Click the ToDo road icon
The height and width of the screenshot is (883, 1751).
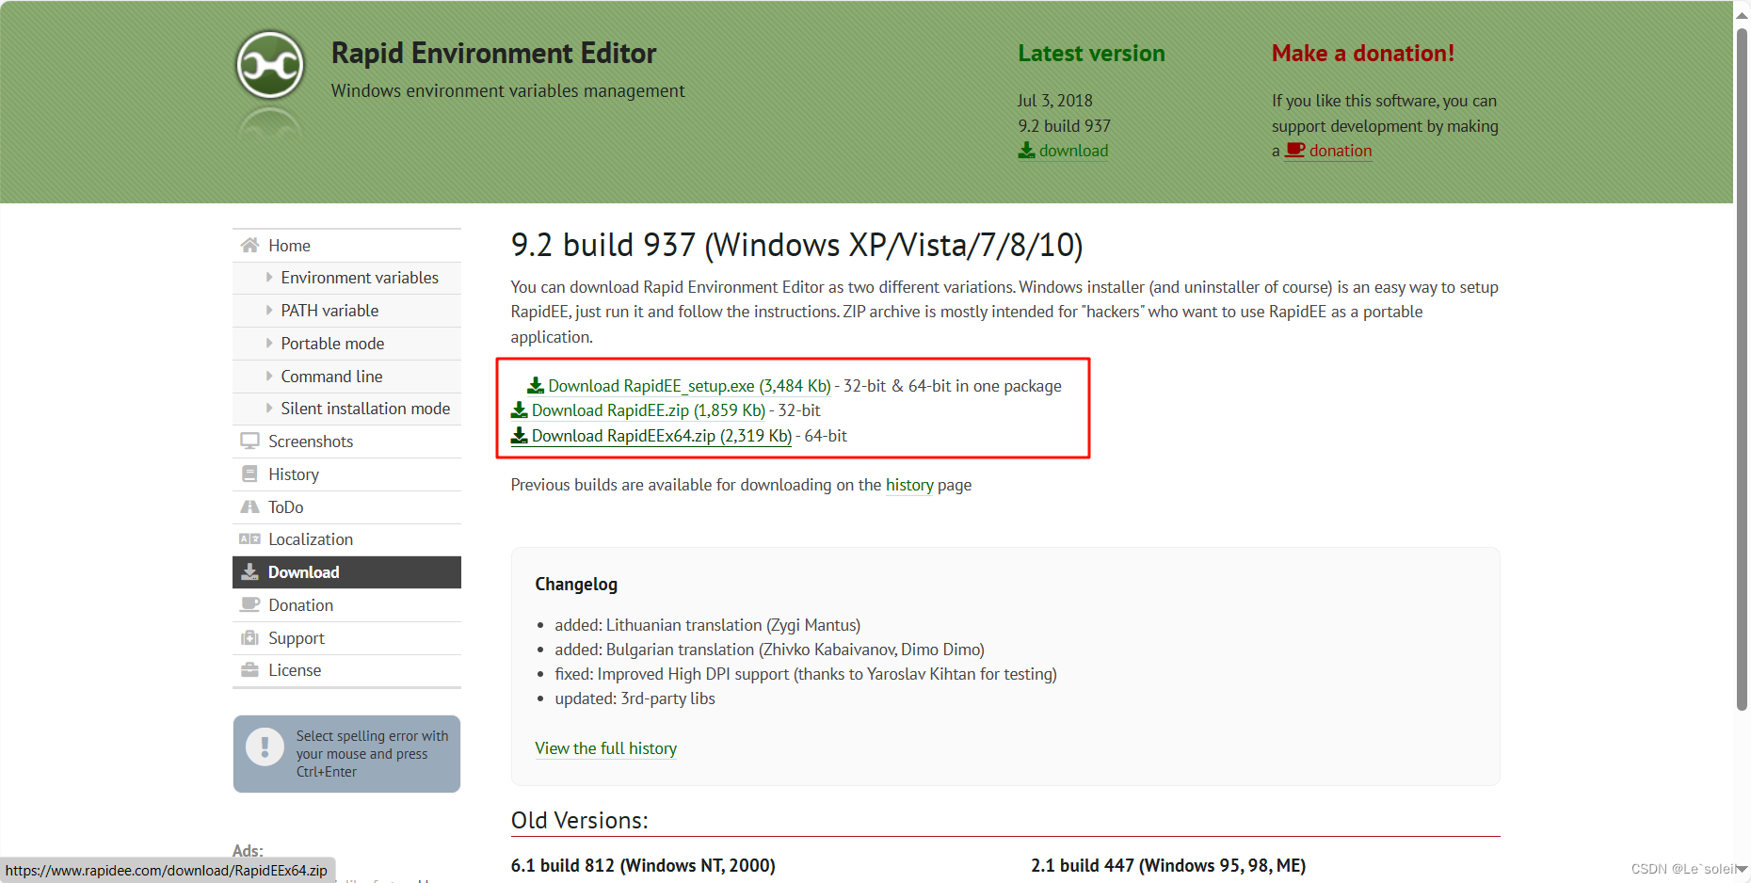249,506
